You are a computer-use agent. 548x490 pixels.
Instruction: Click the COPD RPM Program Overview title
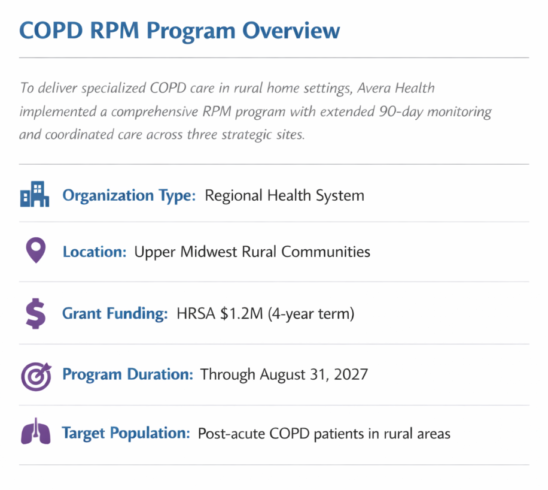click(179, 30)
